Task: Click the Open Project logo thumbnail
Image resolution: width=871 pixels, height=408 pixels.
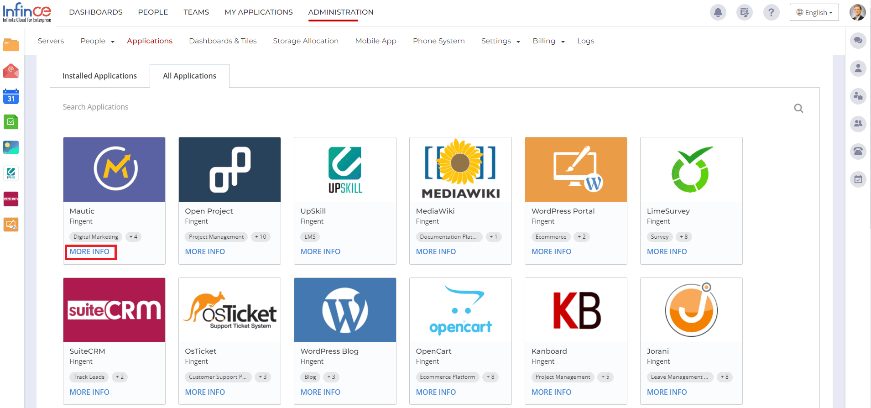Action: coord(229,169)
